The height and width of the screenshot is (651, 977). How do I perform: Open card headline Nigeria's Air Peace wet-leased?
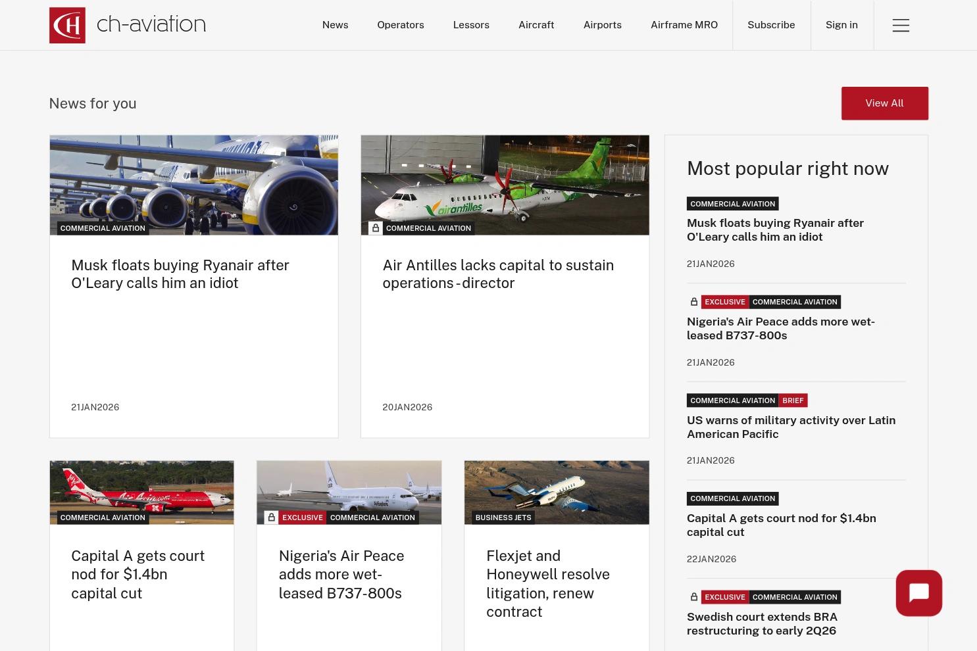[341, 574]
